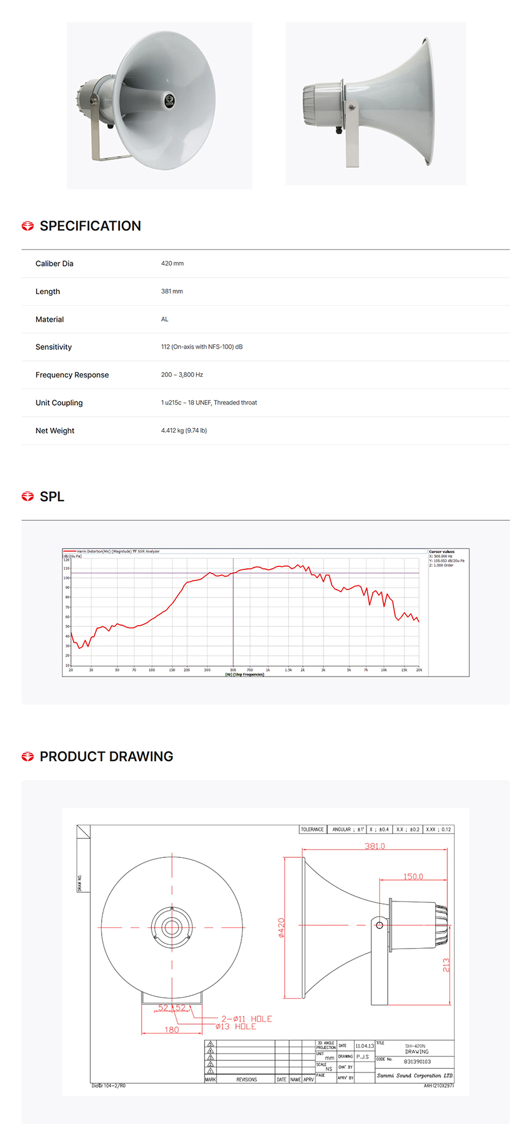527x1138 pixels.
Task: Select the Net Weight row label
Action: coord(55,431)
